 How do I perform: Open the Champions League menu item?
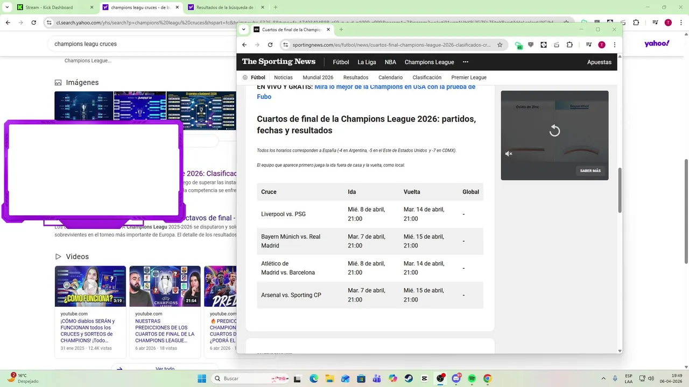[430, 62]
